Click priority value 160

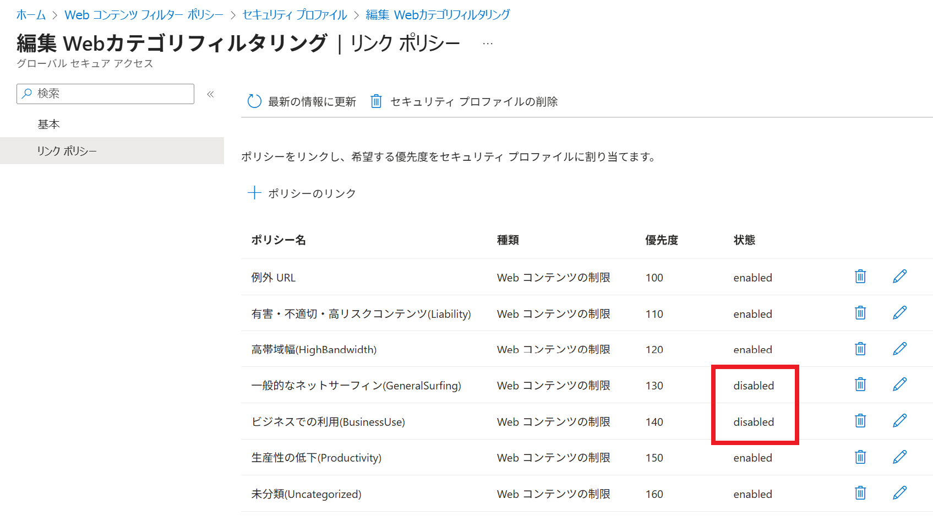click(654, 494)
